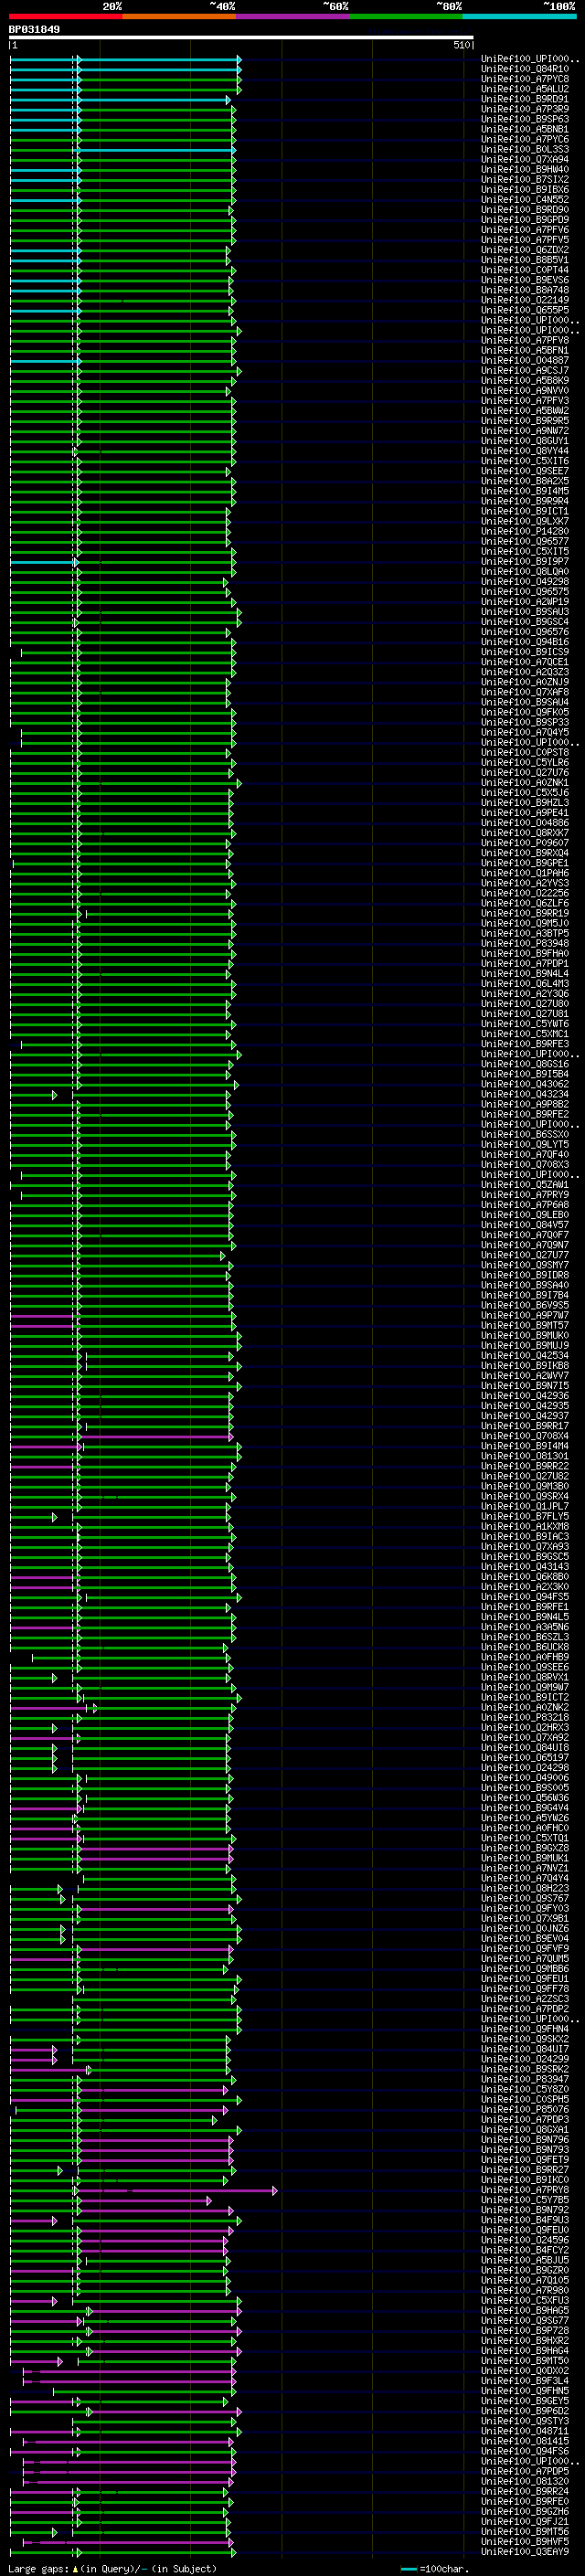This screenshot has height=2576, width=585.
Task: Open hit UniRef100_B9RD91
Action: [525, 99]
